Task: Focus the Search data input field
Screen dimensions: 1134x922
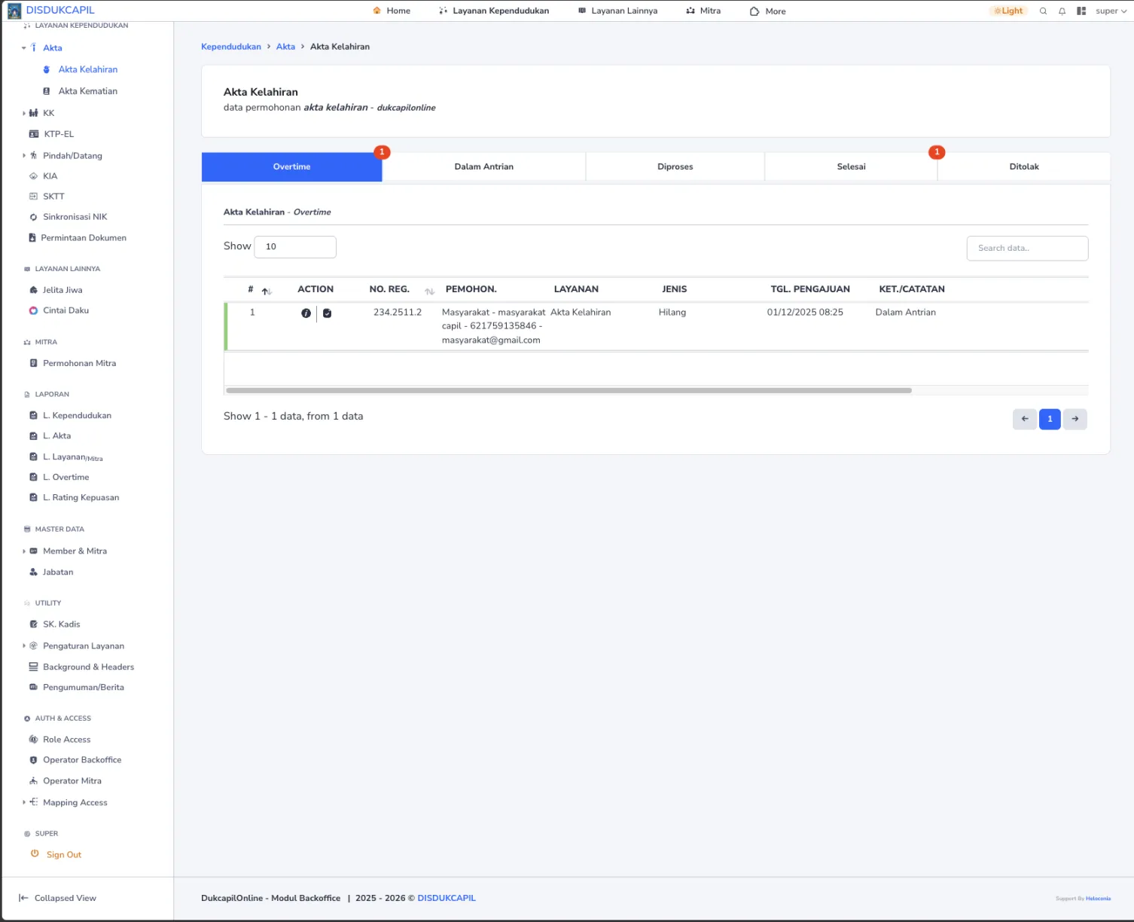Action: click(x=1027, y=248)
